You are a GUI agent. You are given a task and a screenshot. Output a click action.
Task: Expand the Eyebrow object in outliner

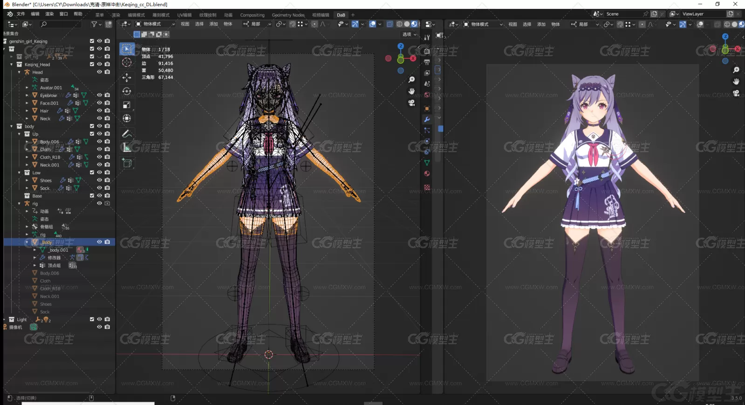tap(27, 95)
